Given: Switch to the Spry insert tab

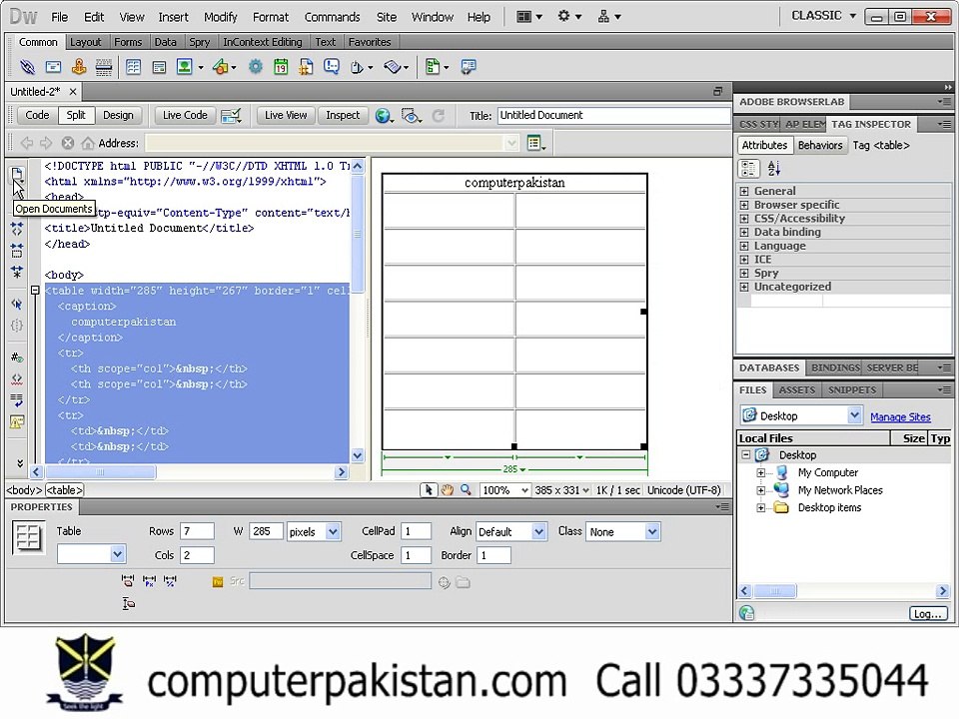Looking at the screenshot, I should pyautogui.click(x=199, y=42).
